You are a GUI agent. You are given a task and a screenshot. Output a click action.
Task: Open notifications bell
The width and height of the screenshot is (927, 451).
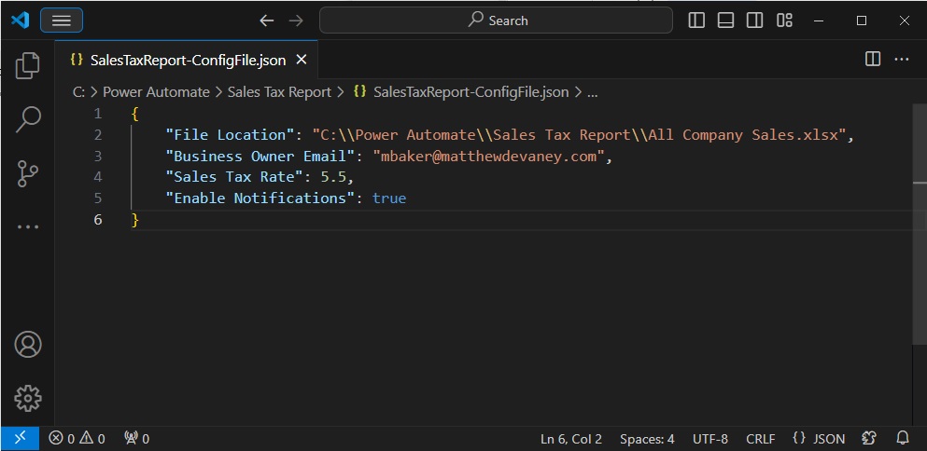[903, 438]
